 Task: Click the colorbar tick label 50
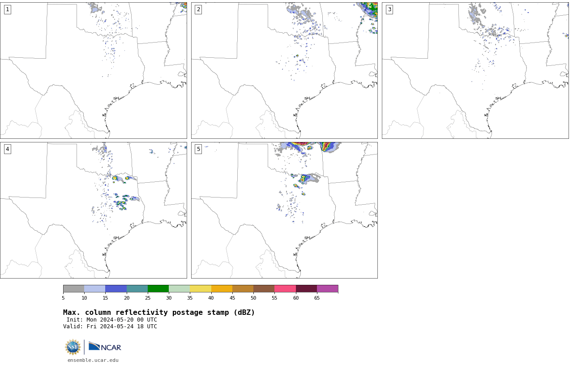(x=253, y=298)
